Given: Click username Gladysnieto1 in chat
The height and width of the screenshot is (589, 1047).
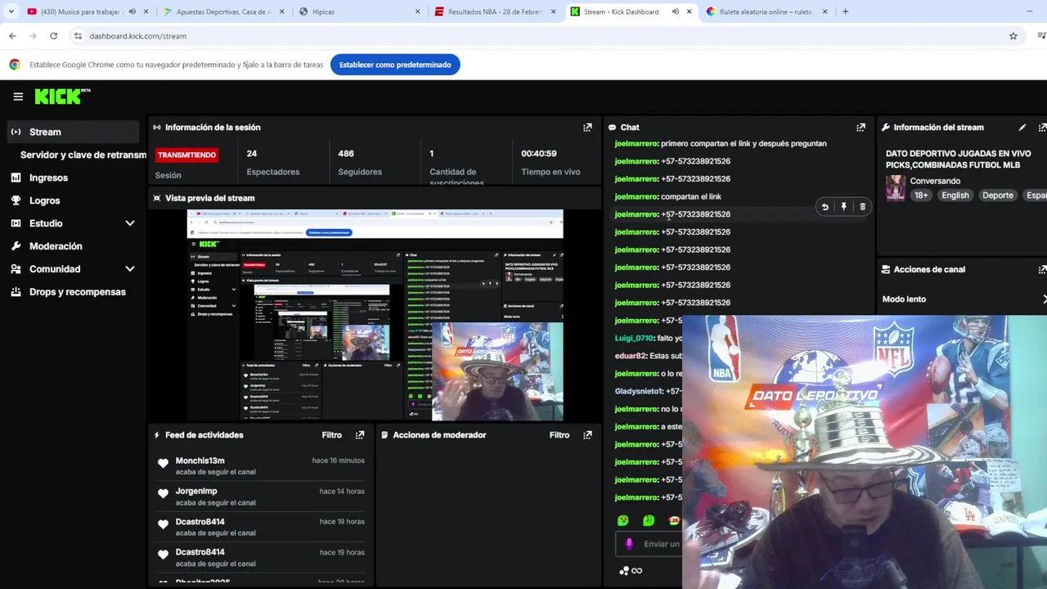Looking at the screenshot, I should point(639,391).
